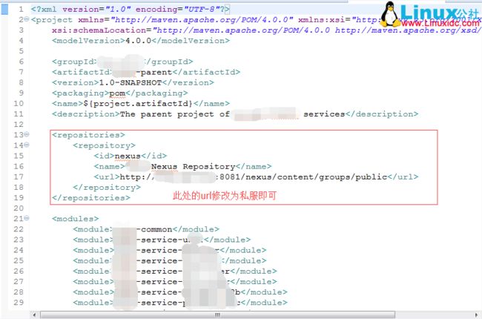
Task: Click line number 12 in the gutter
Action: pyautogui.click(x=19, y=125)
